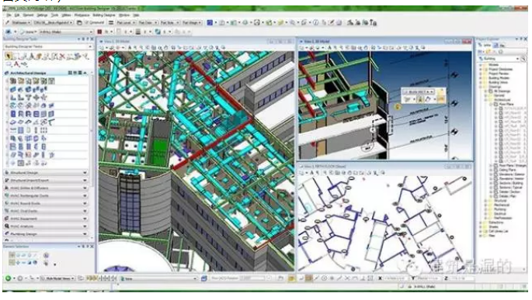Viewport: 532px width, 300px height.
Task: Click first icon in View 2 window toolbar
Action: (x=301, y=48)
